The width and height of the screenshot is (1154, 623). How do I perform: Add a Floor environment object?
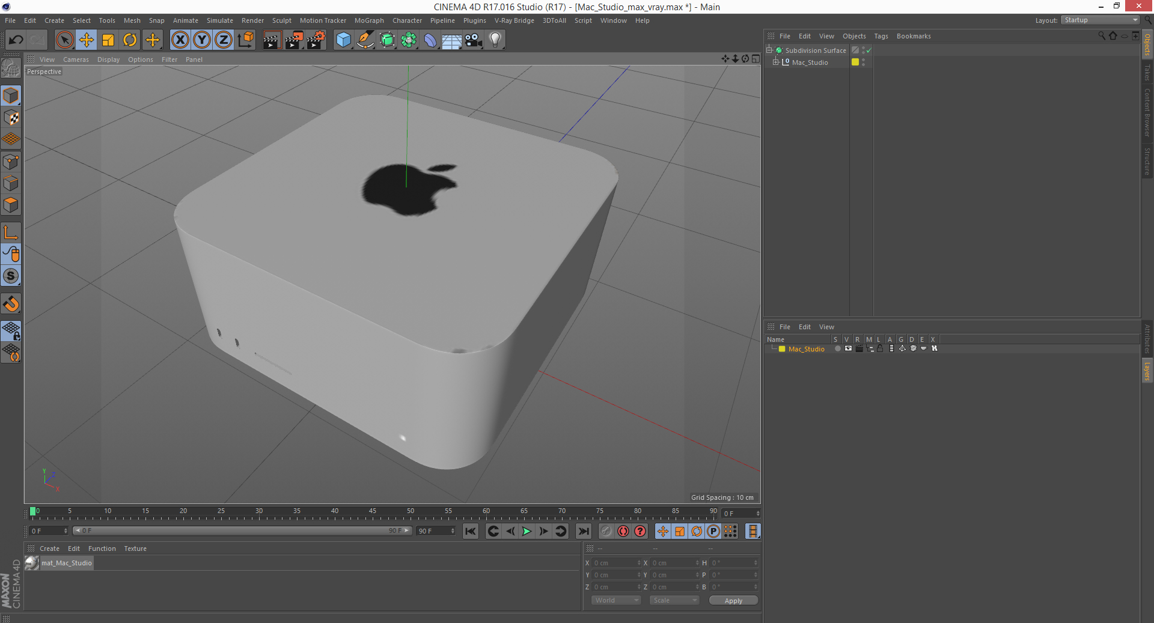(451, 40)
